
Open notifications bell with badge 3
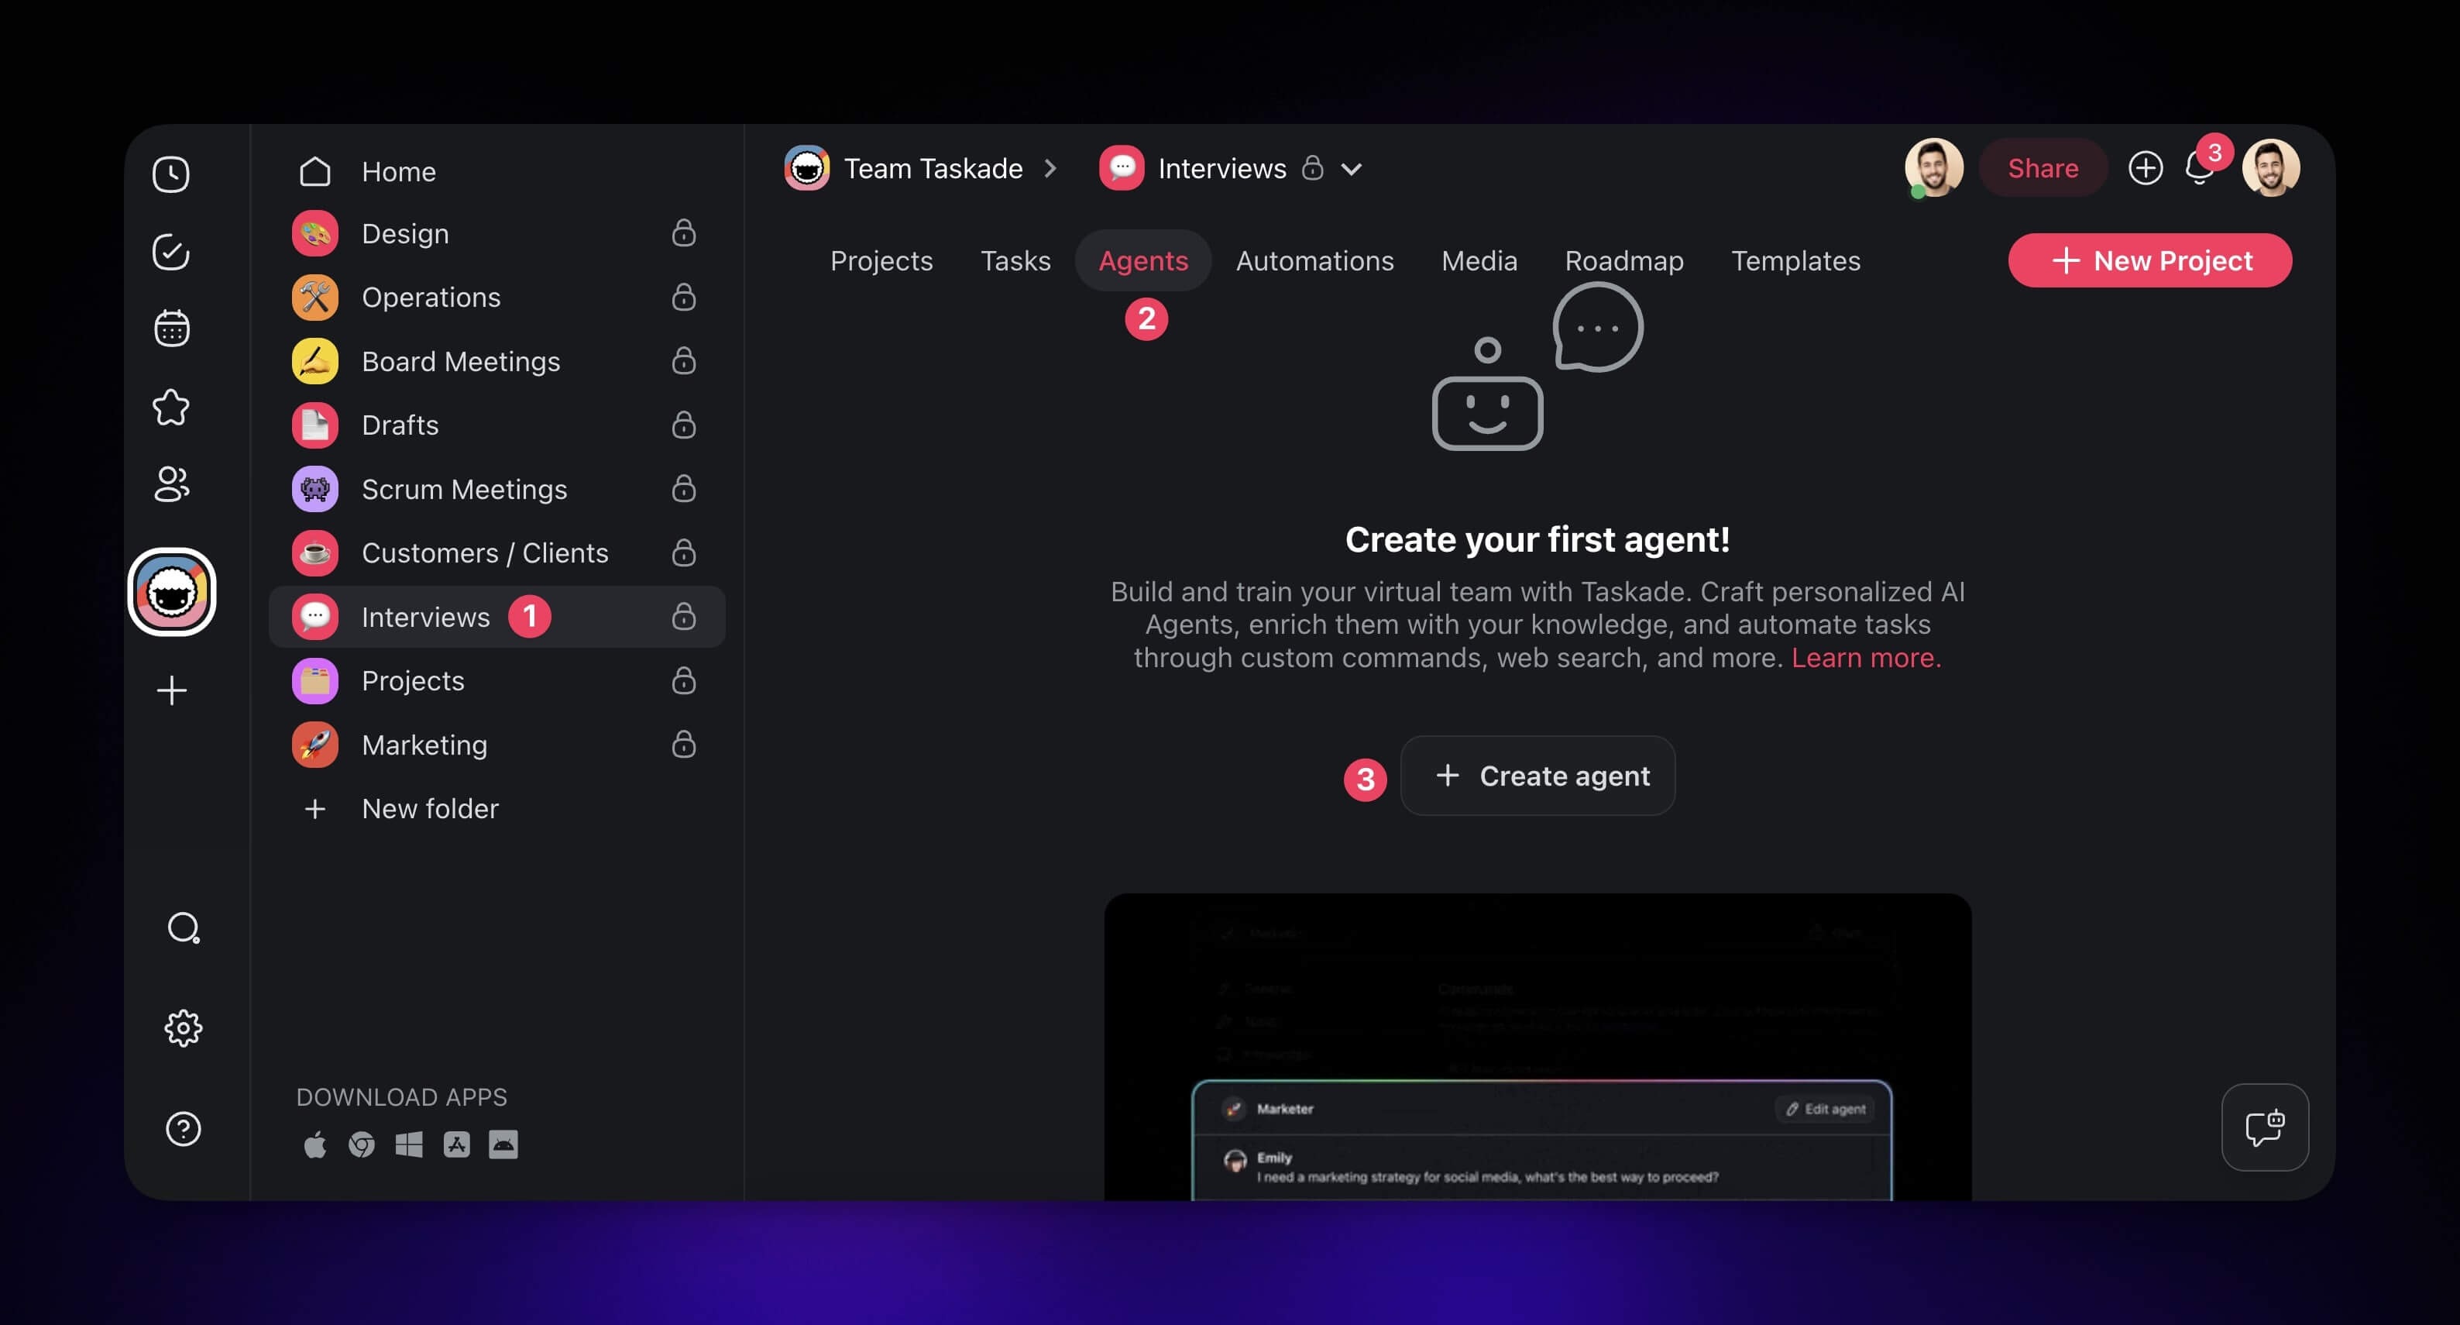[x=2199, y=169]
